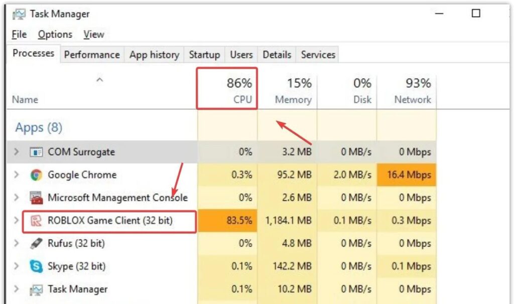
Task: Sort by the Disk column header
Action: tap(347, 92)
